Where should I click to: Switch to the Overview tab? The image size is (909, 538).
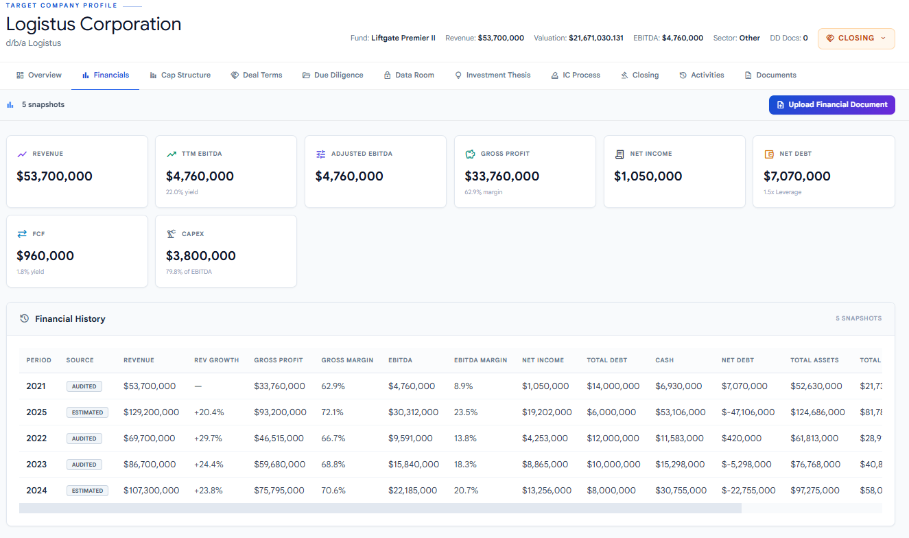[39, 75]
